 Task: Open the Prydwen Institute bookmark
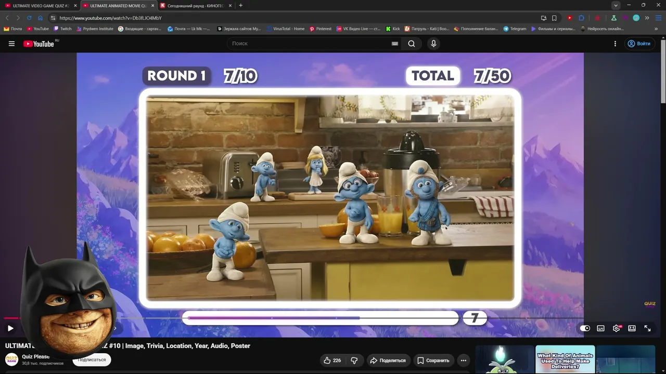click(95, 29)
